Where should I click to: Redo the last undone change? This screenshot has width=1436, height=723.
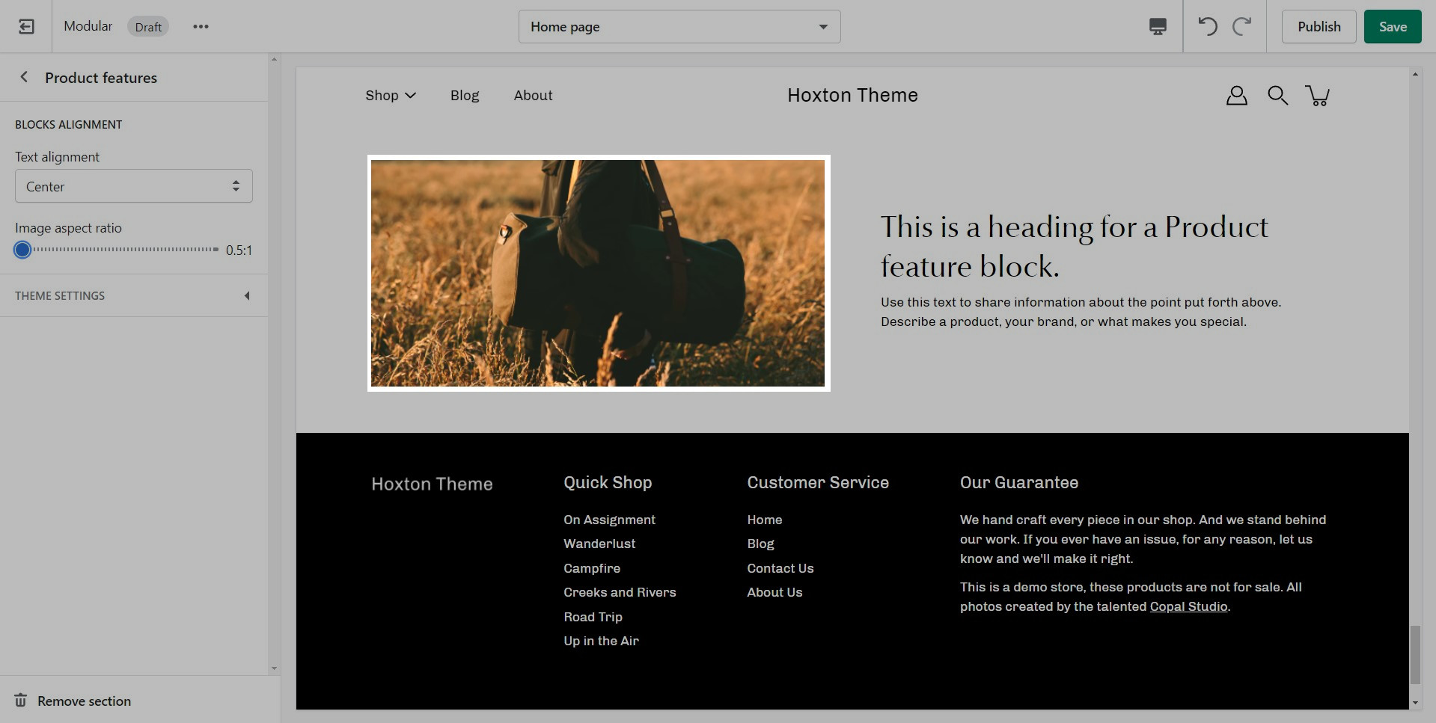1242,27
